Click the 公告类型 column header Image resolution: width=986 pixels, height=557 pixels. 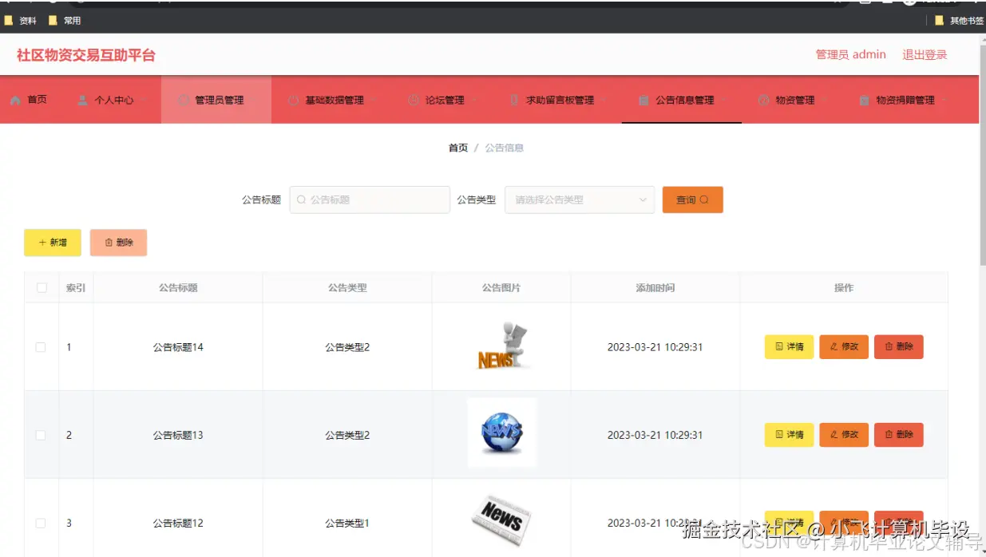[347, 288]
